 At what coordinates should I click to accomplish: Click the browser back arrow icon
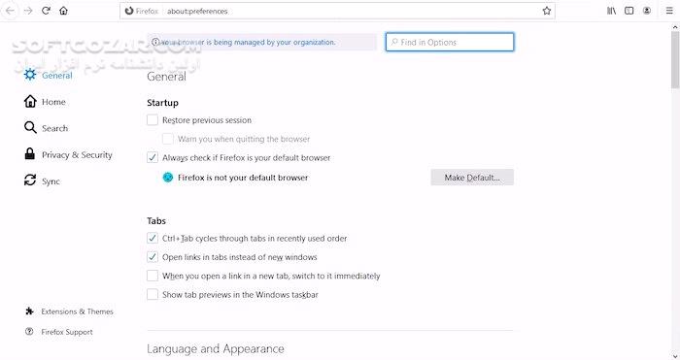pos(10,11)
